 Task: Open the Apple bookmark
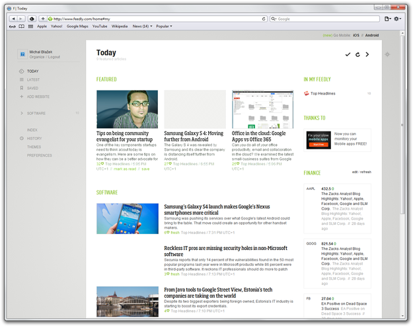coord(42,26)
